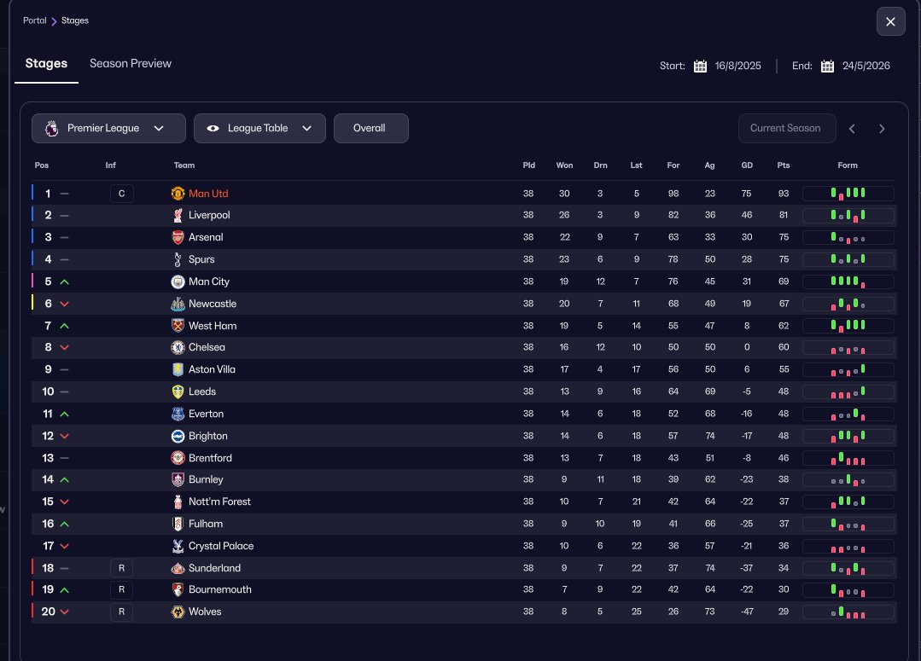
Task: Click the Chelsea club crest icon
Action: (x=178, y=348)
